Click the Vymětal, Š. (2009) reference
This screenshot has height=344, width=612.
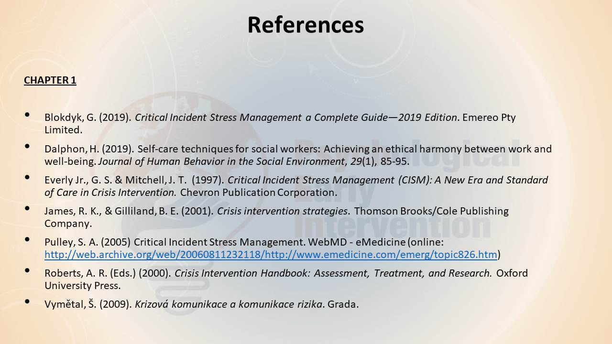(x=201, y=304)
